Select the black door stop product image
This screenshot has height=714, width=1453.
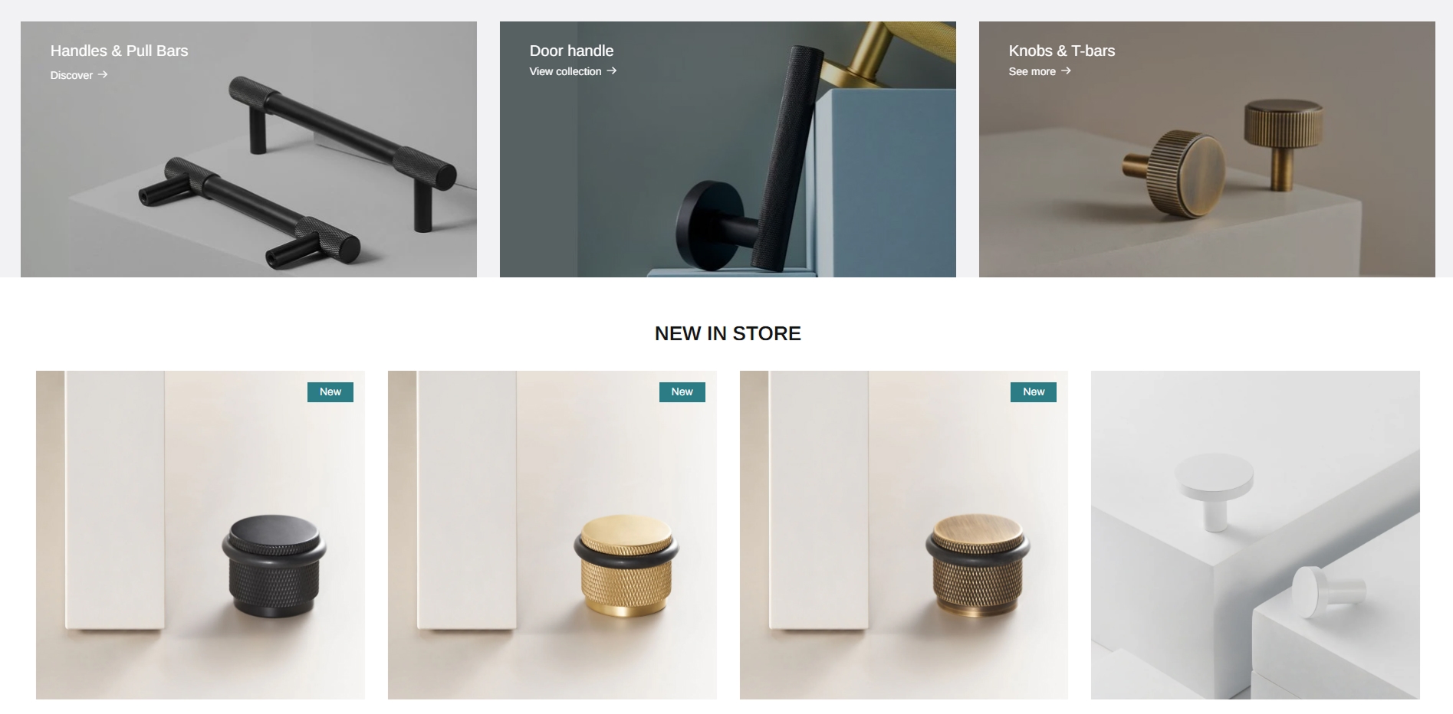[x=200, y=535]
